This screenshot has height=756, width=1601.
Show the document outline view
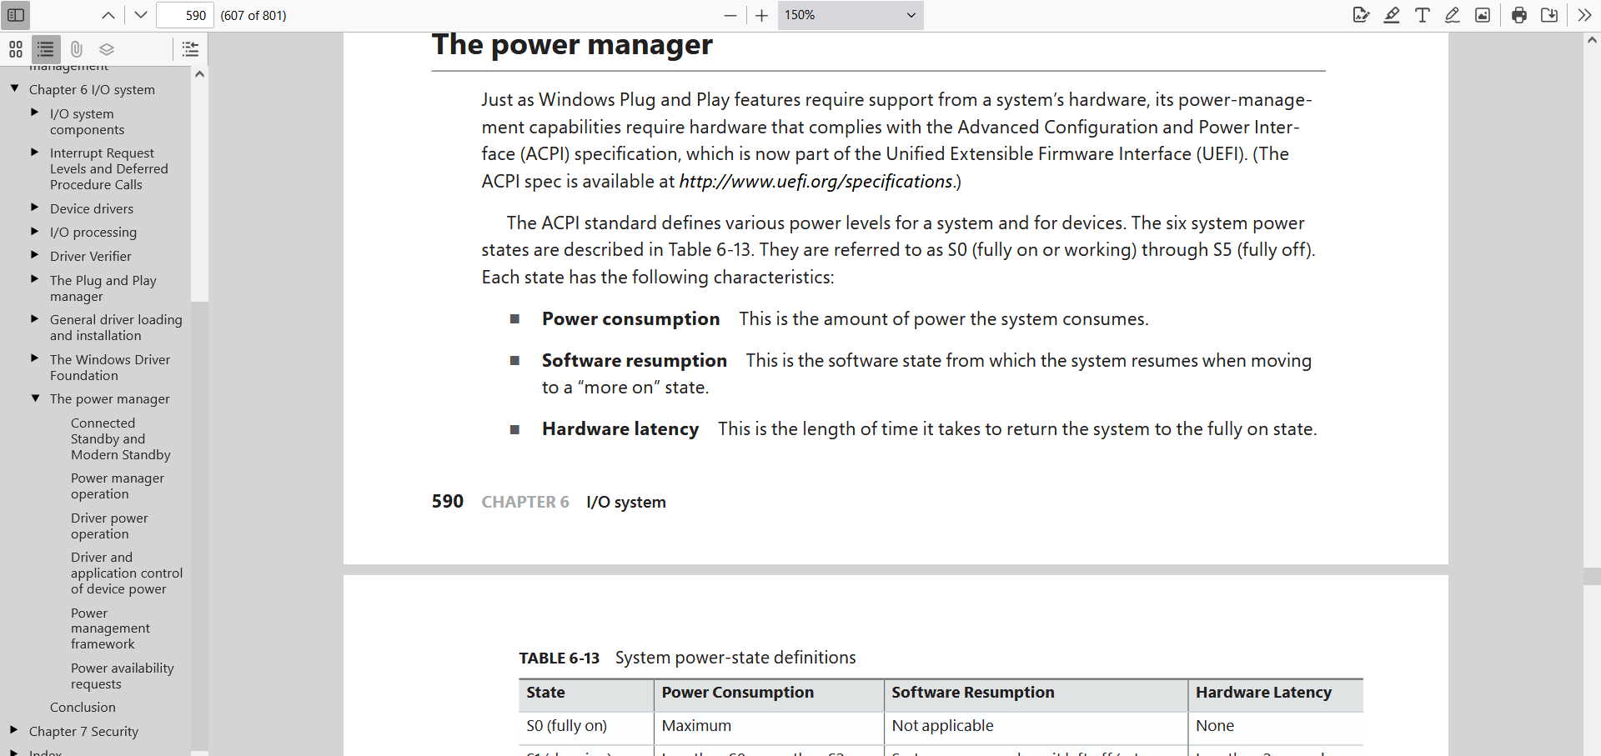pyautogui.click(x=46, y=49)
